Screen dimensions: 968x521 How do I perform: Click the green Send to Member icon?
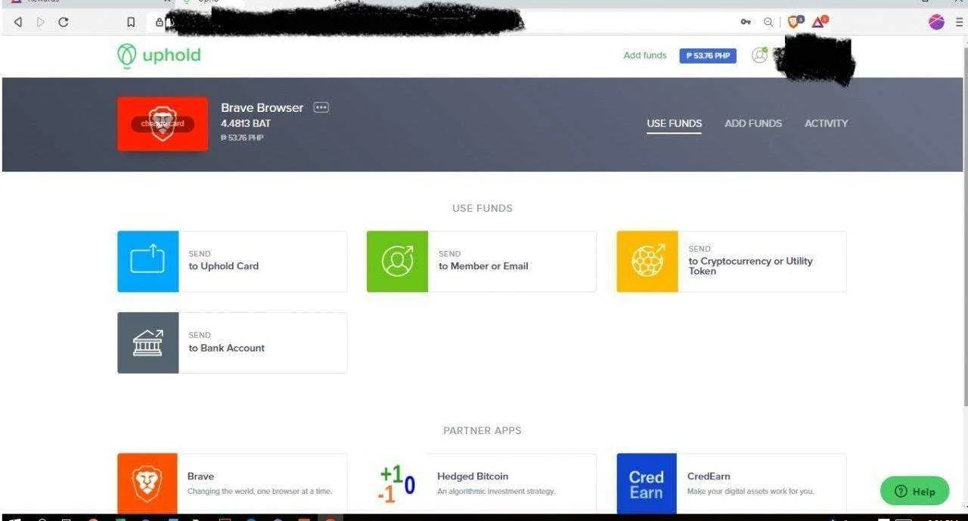[x=397, y=262]
